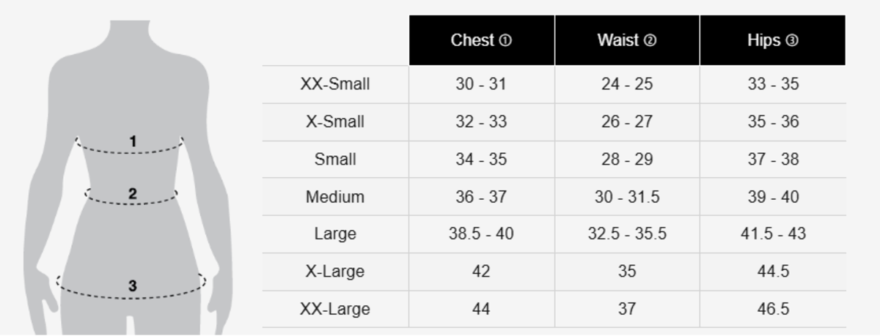
Task: Click the Medium waist cell 30 - 31.5
Action: pyautogui.click(x=626, y=197)
